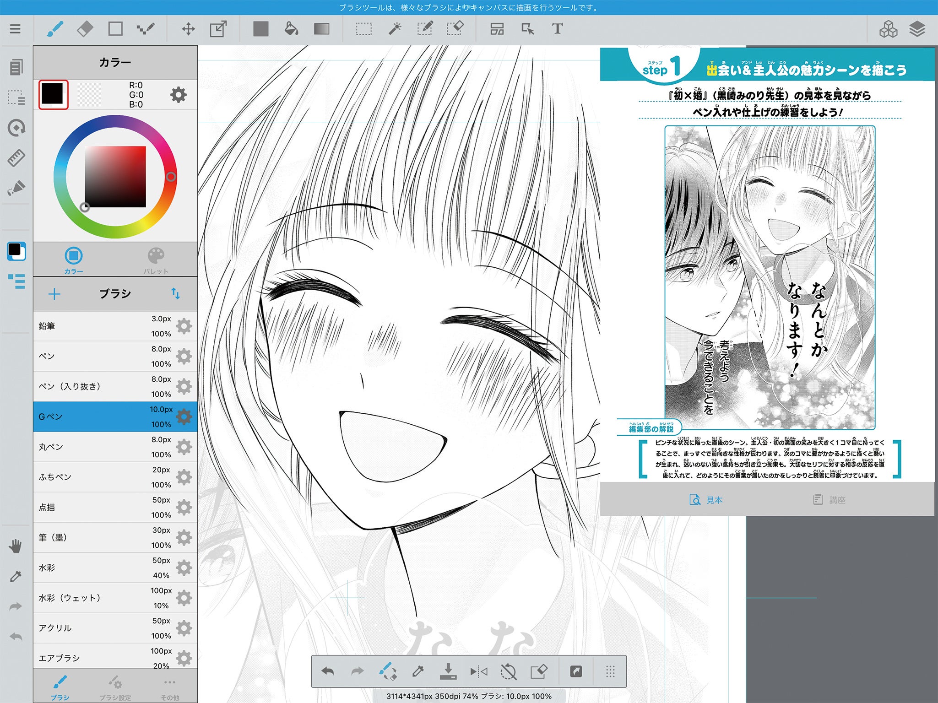Open the Layers panel icon
This screenshot has width=938, height=703.
click(x=917, y=29)
